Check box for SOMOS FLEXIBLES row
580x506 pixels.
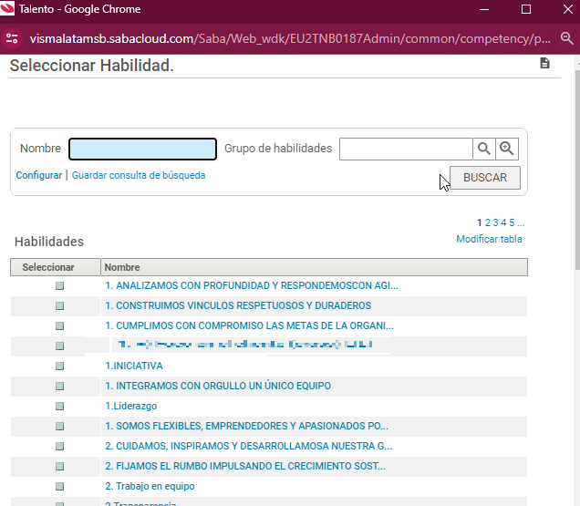tap(59, 426)
